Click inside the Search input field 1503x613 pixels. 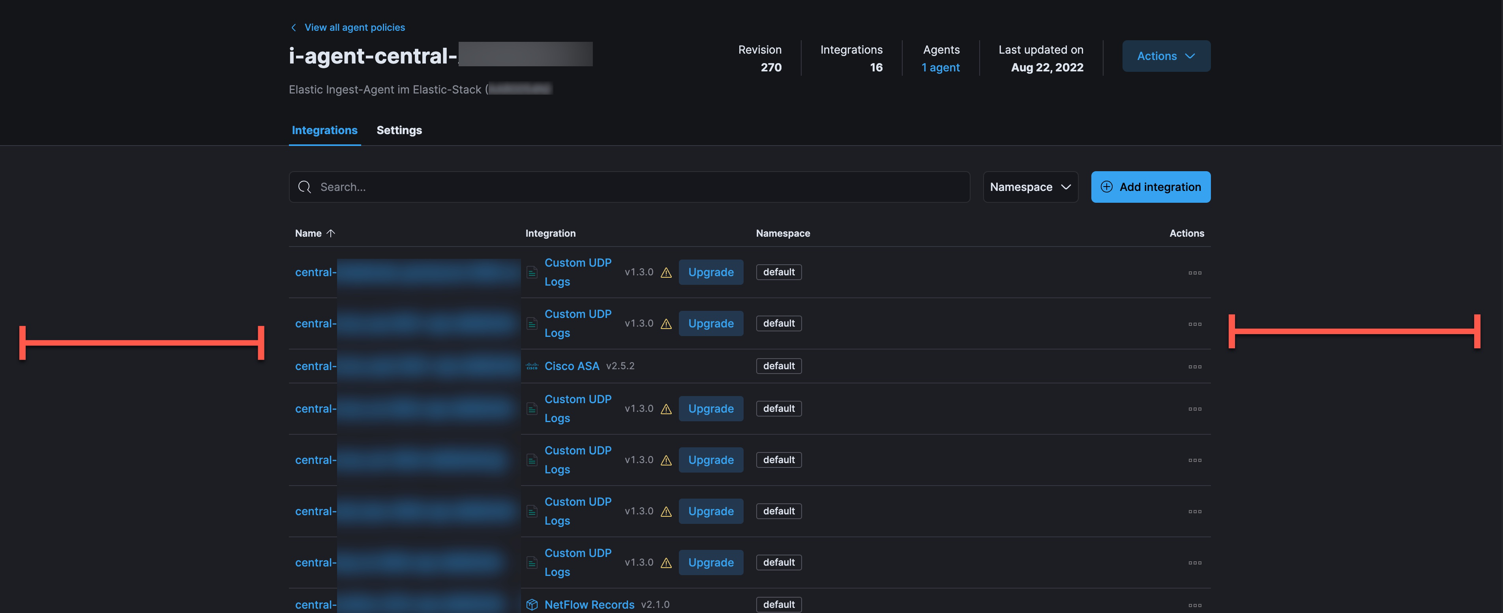(x=583, y=187)
